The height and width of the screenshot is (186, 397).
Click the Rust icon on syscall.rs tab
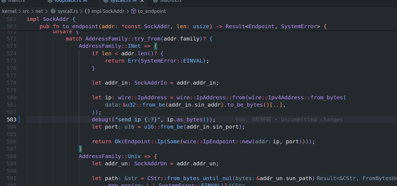pos(106,1)
